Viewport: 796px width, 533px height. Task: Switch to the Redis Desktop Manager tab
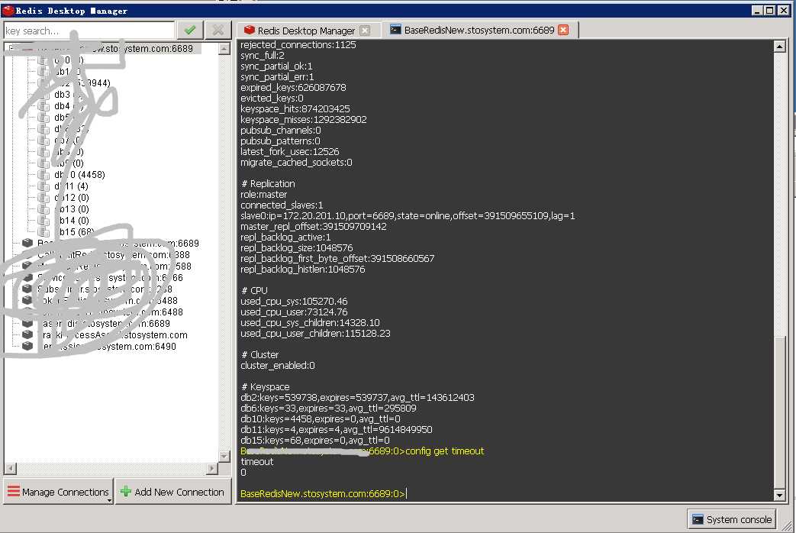coord(306,31)
